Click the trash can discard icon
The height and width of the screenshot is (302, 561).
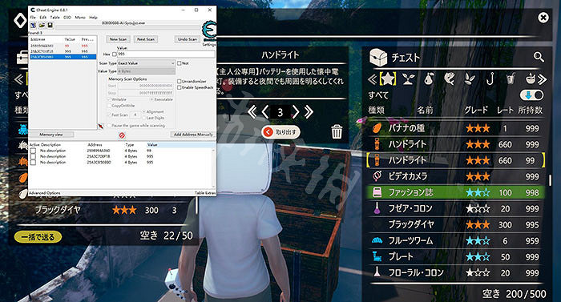coord(337,131)
